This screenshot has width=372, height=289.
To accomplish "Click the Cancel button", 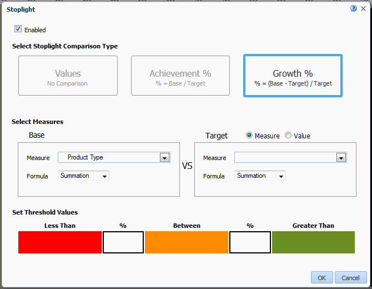I will (x=351, y=277).
